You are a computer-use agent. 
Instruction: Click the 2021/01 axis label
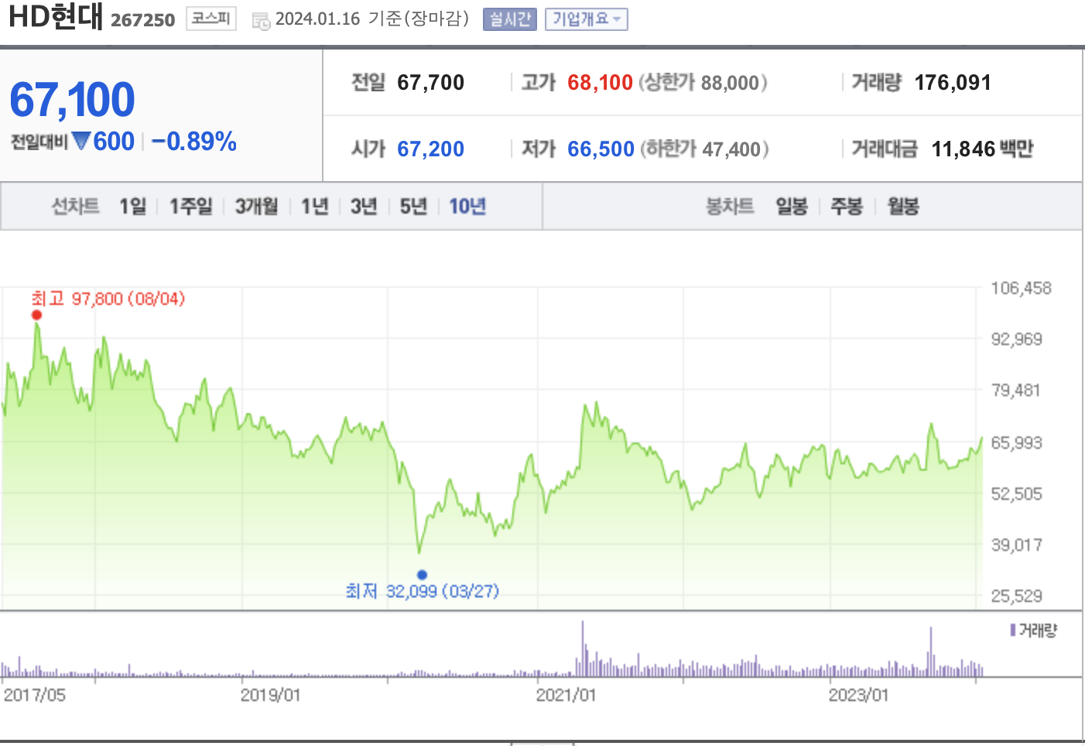coord(566,695)
